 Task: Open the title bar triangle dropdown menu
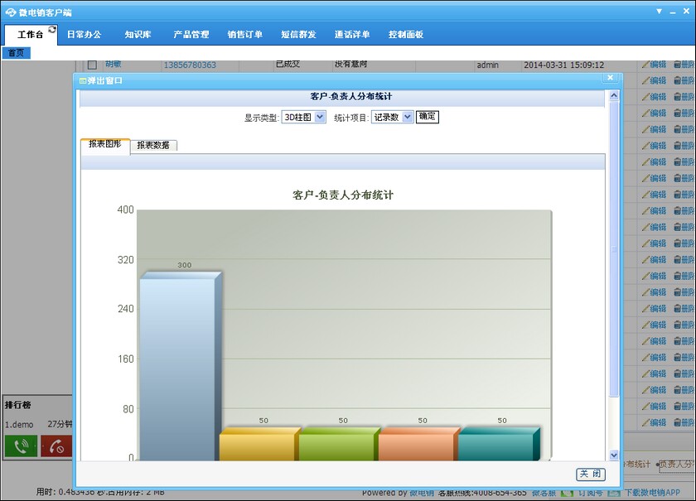[660, 11]
